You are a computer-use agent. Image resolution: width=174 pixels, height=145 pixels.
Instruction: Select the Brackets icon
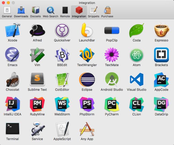tap(161, 55)
